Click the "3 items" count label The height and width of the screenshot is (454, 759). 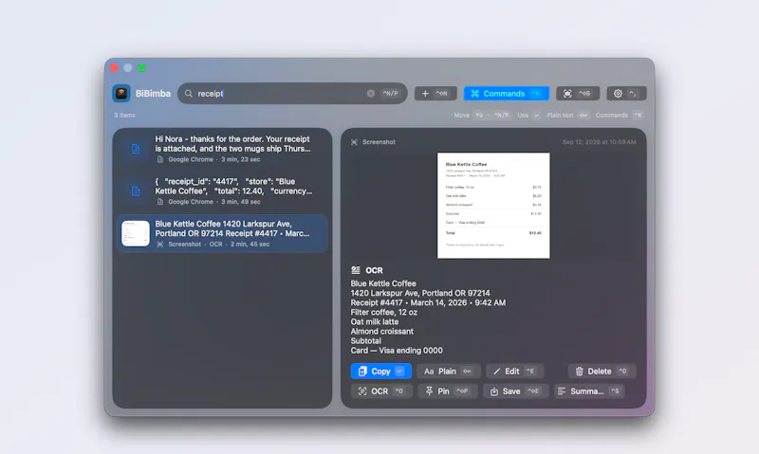(124, 115)
